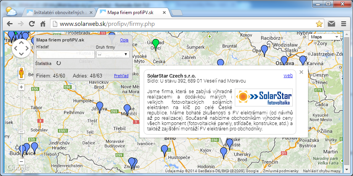Click the map zoom slider handle

(21, 132)
